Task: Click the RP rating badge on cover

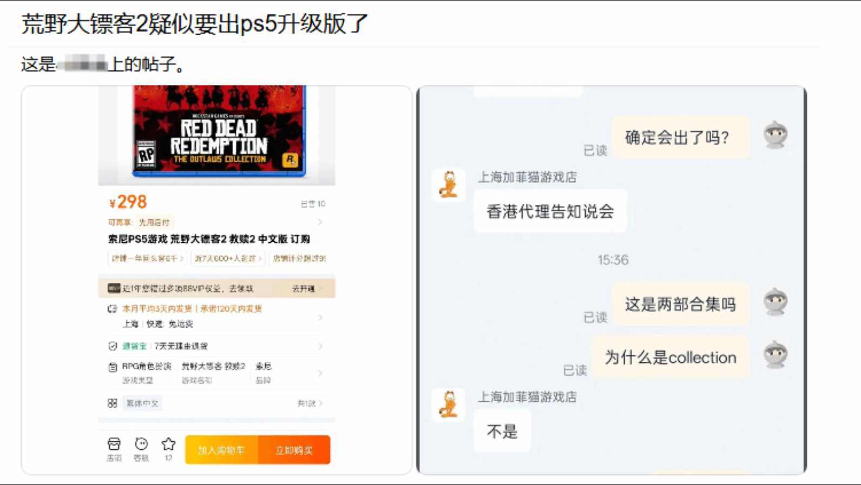Action: pos(146,155)
